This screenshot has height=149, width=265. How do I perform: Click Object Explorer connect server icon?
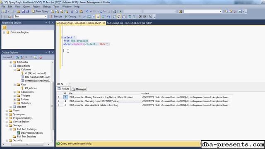point(17,57)
